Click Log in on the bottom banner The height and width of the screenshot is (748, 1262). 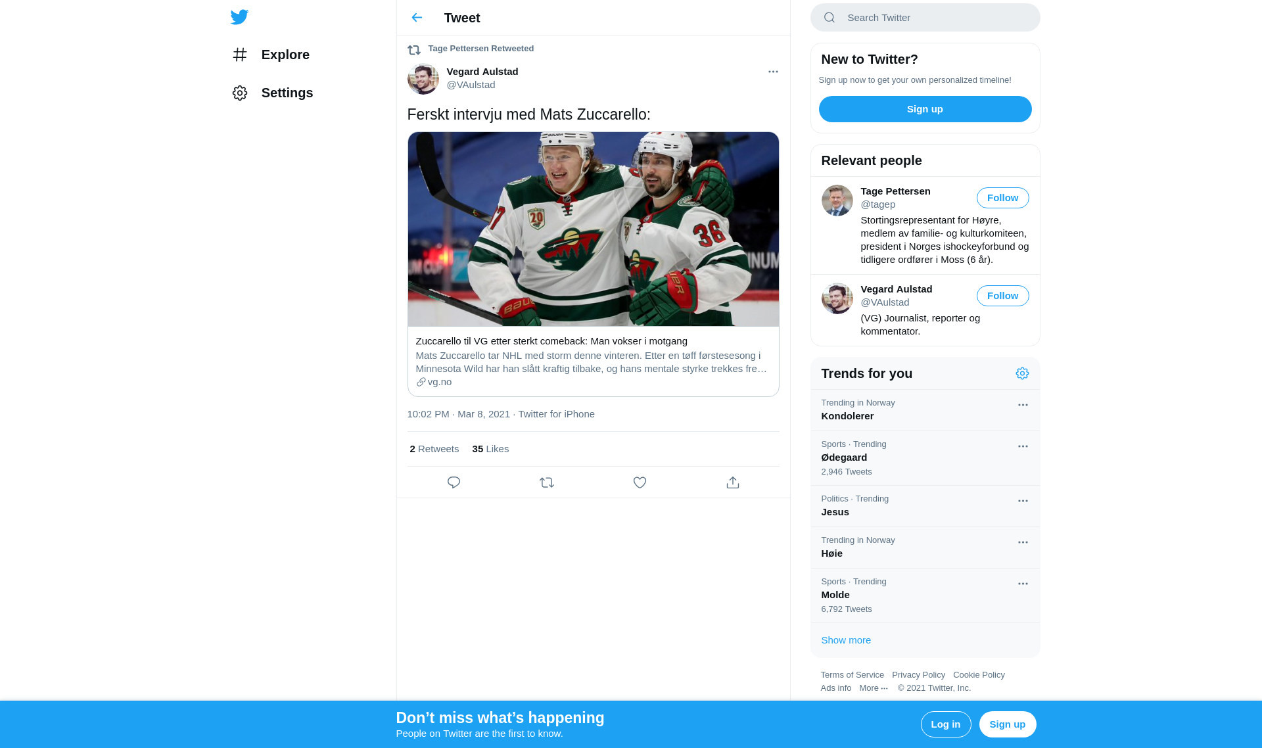[946, 724]
